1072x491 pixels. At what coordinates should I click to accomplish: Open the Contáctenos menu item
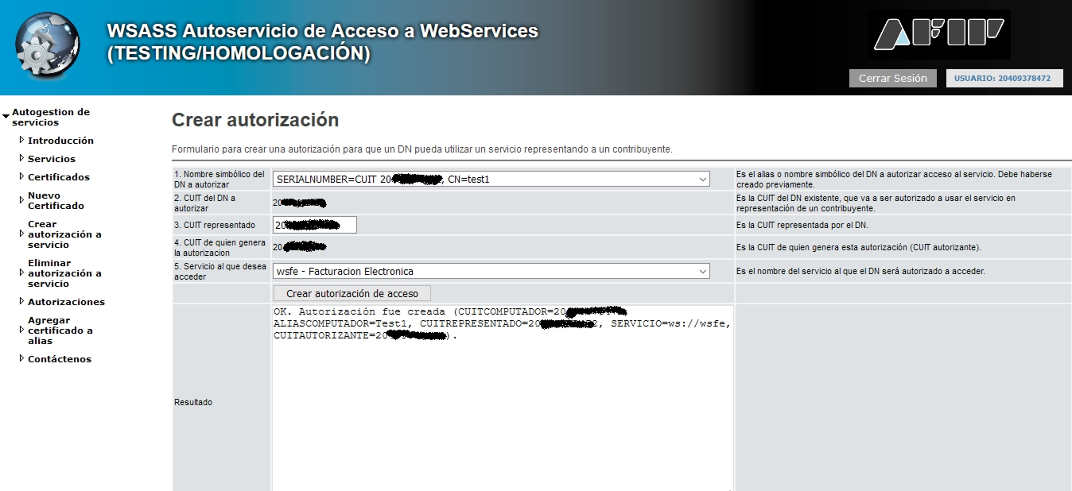60,359
